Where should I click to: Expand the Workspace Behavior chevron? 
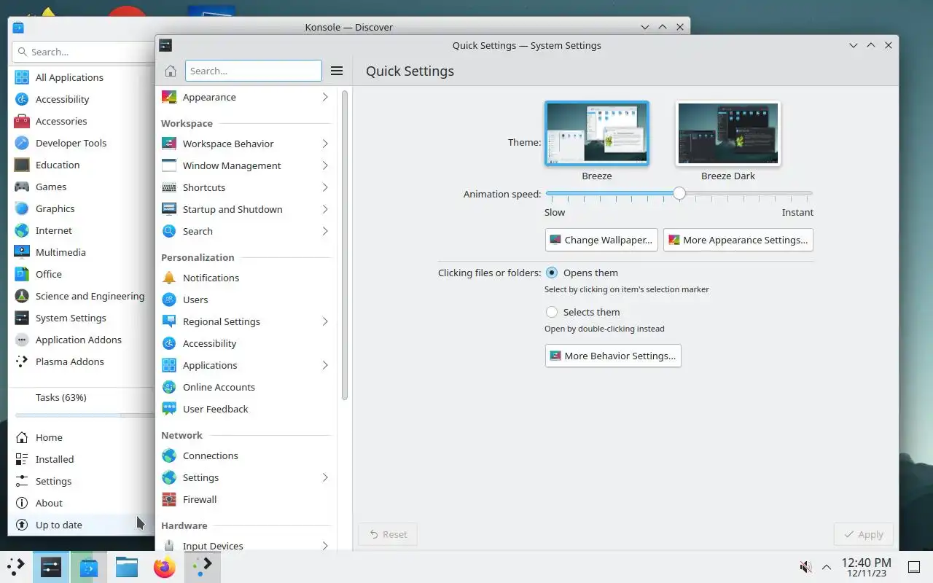pos(325,144)
